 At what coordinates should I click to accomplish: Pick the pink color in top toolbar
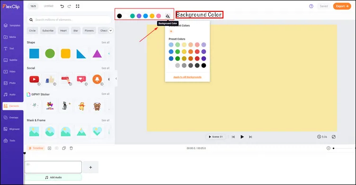(159, 16)
